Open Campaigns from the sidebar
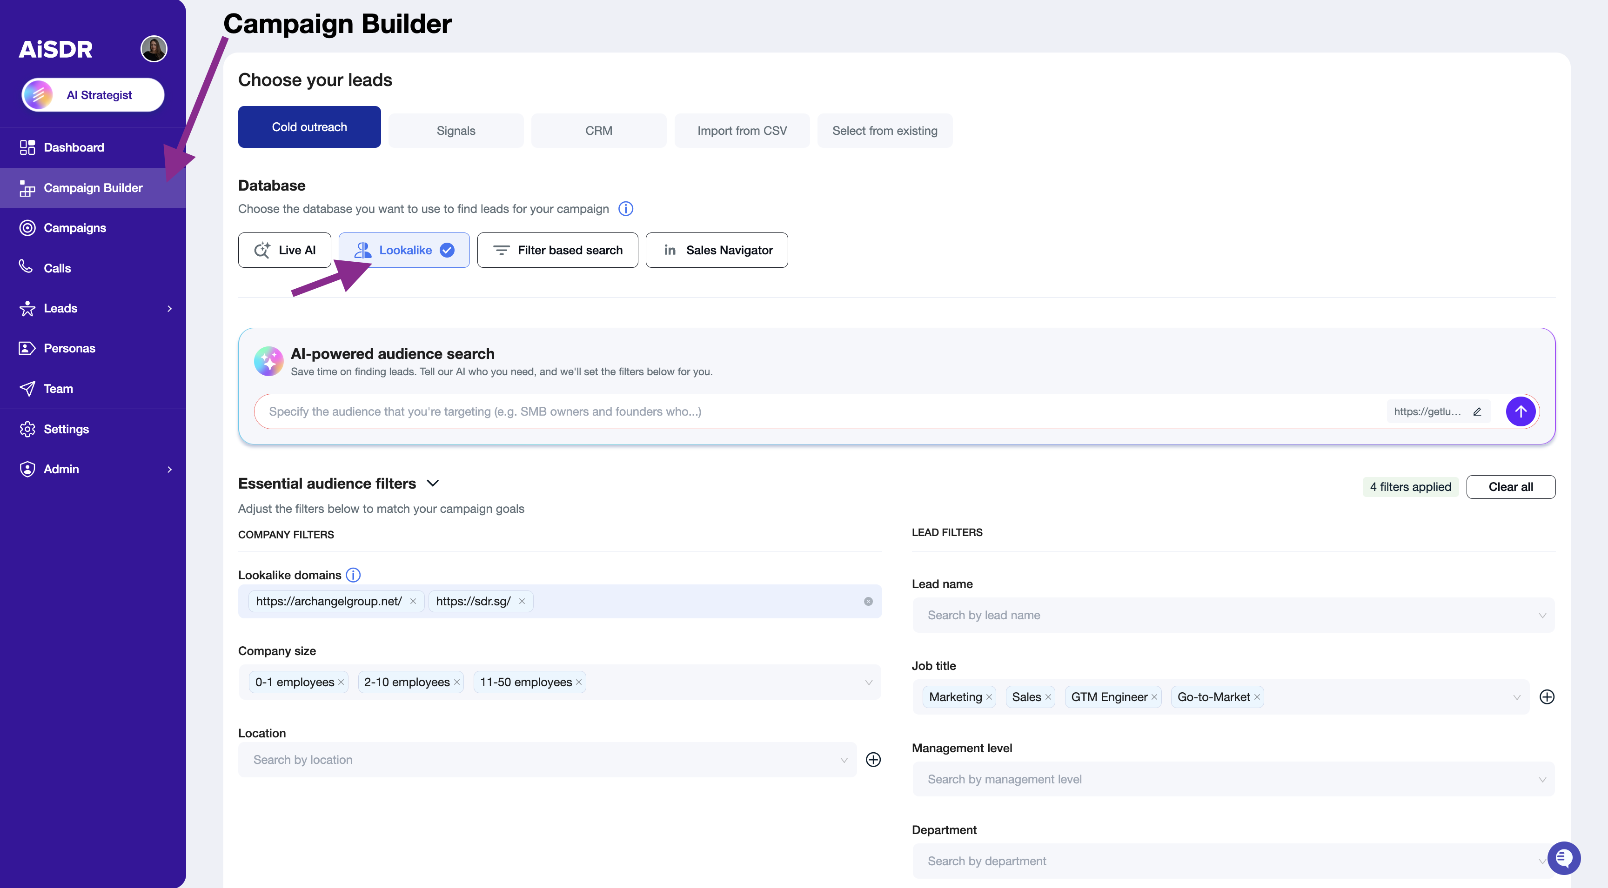 tap(93, 228)
